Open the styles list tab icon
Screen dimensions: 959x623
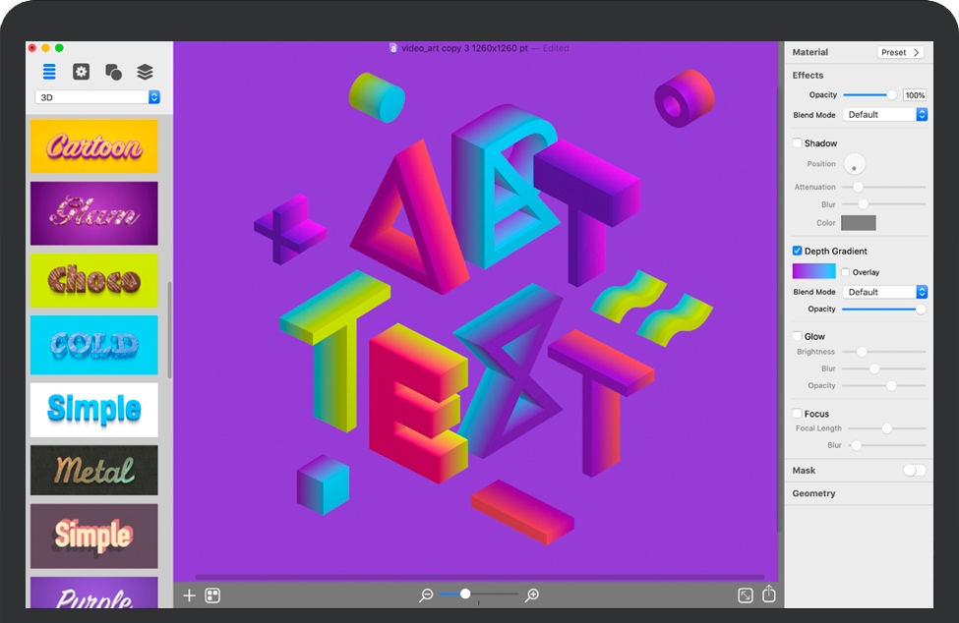click(49, 72)
